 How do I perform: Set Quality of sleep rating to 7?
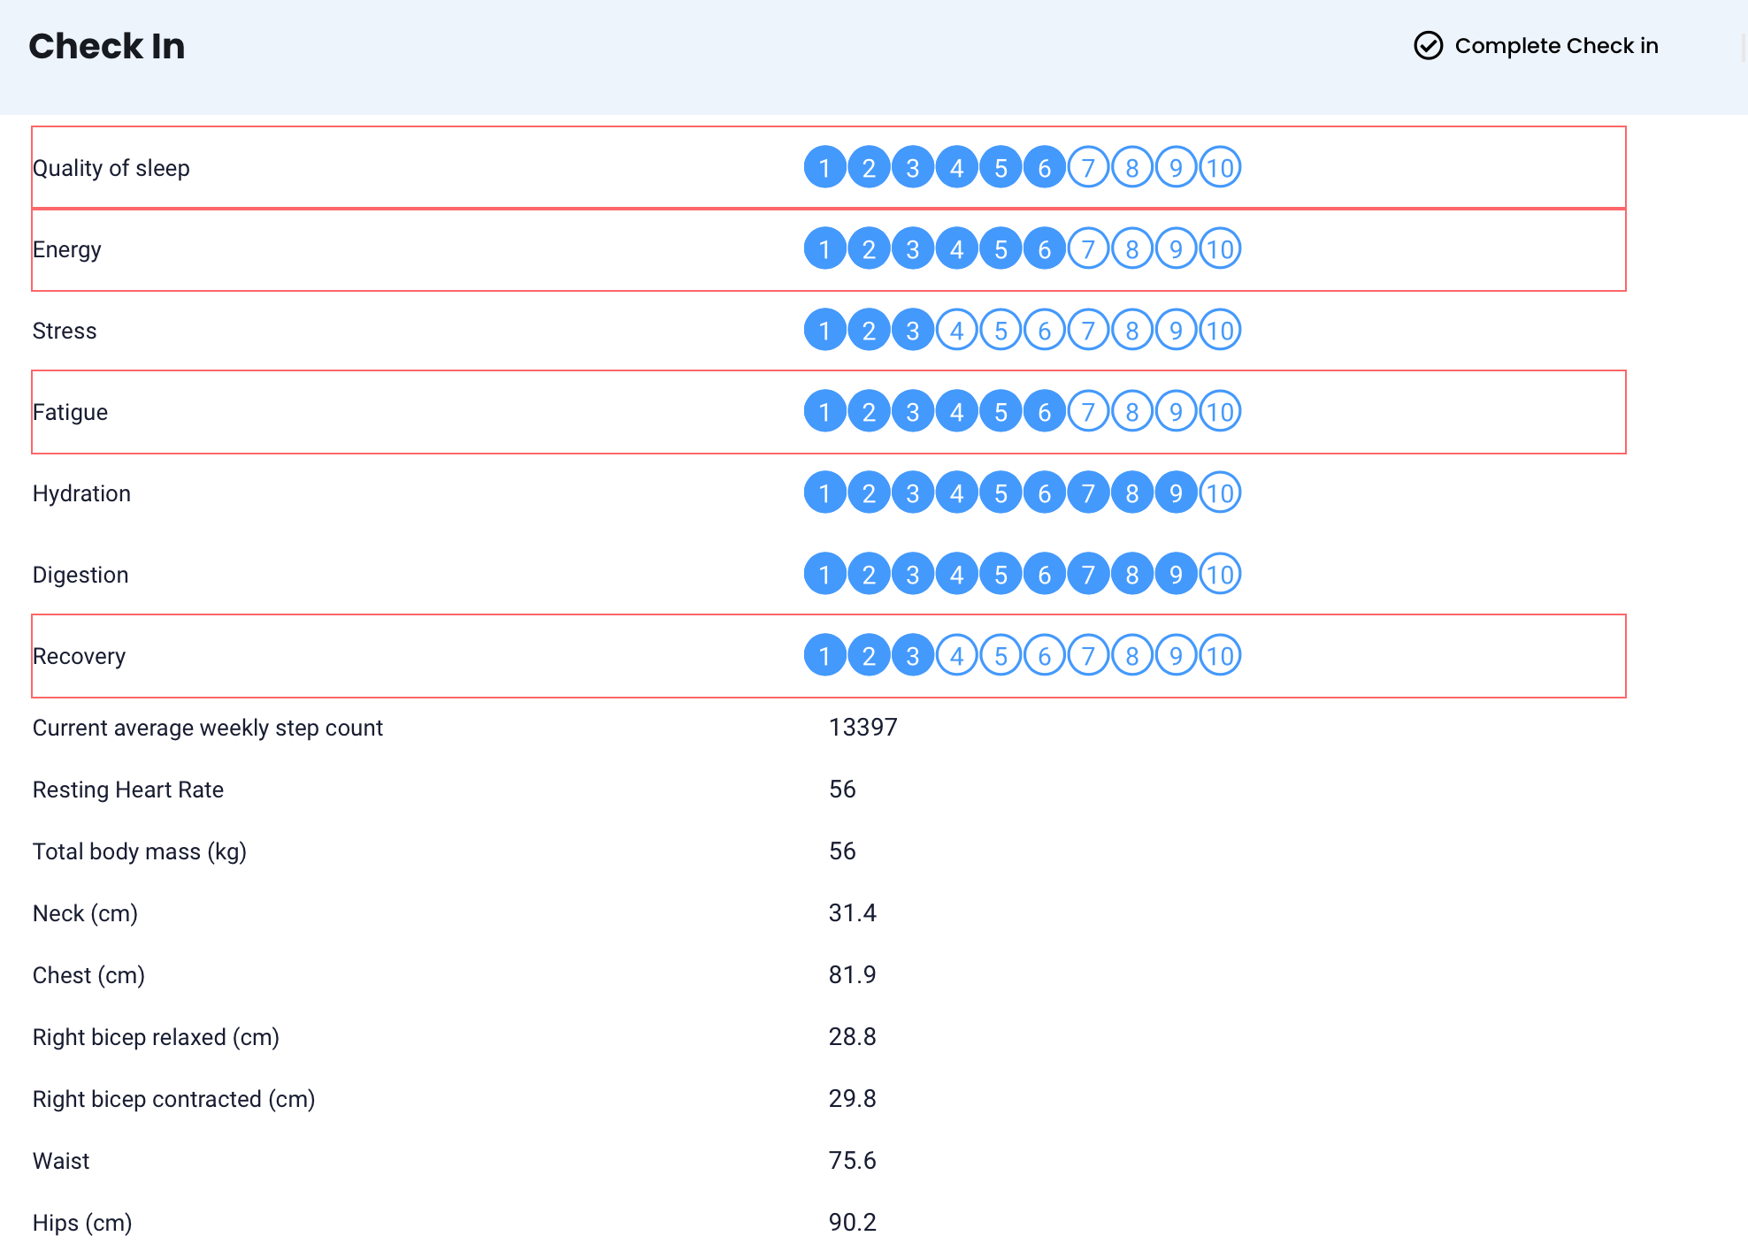click(x=1088, y=167)
